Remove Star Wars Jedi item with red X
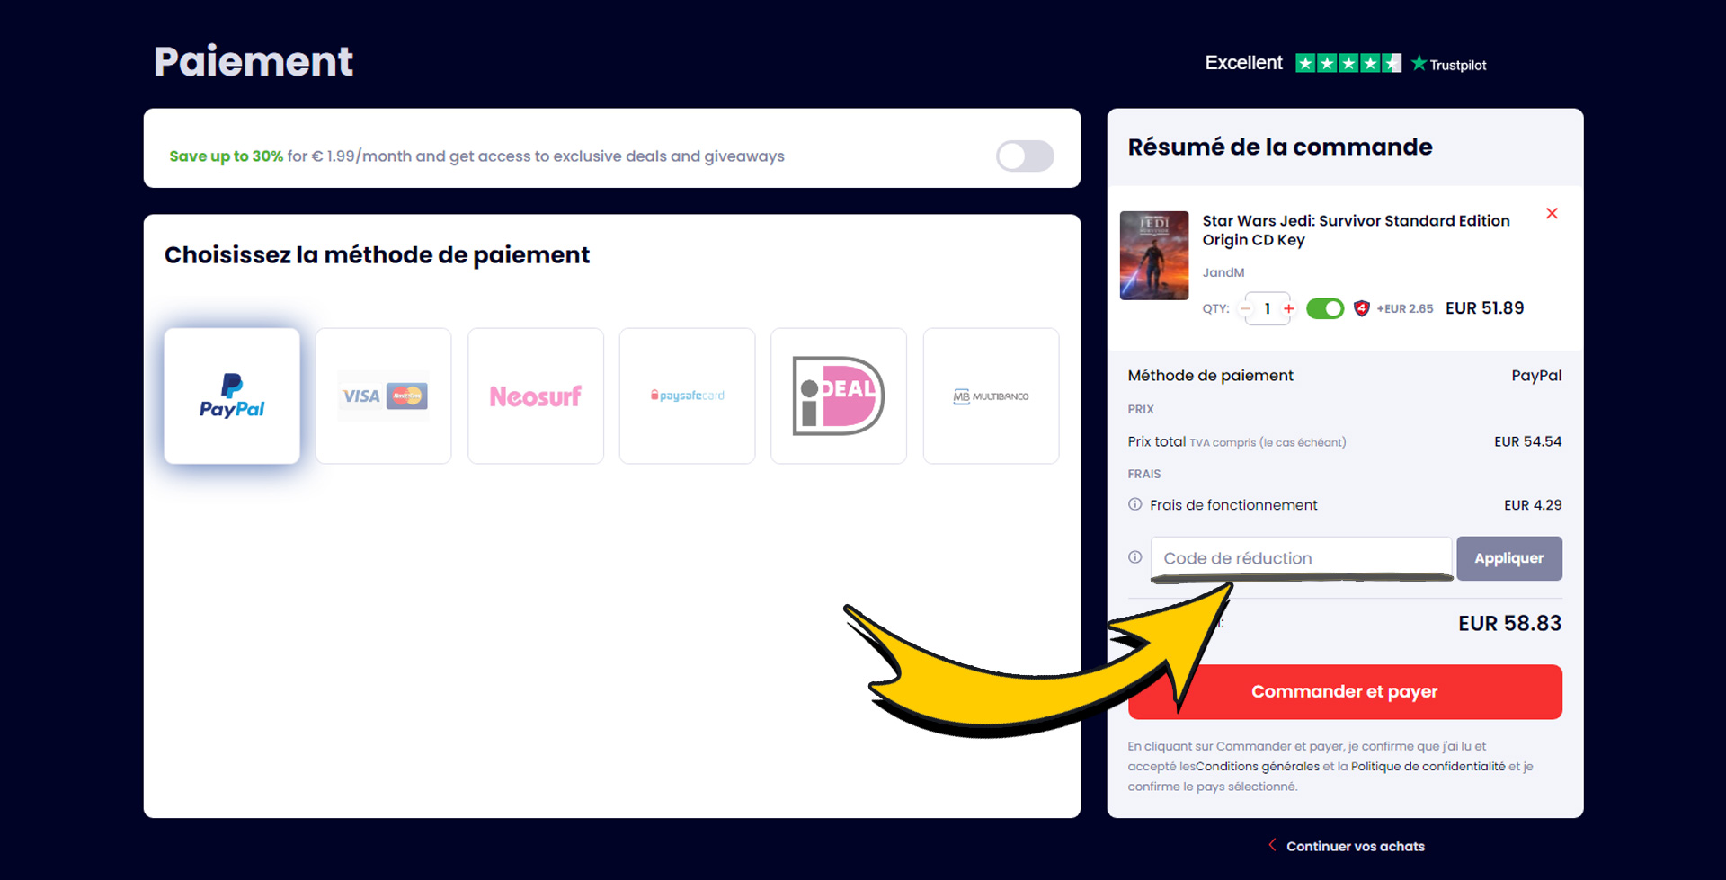This screenshot has width=1726, height=880. [1552, 214]
